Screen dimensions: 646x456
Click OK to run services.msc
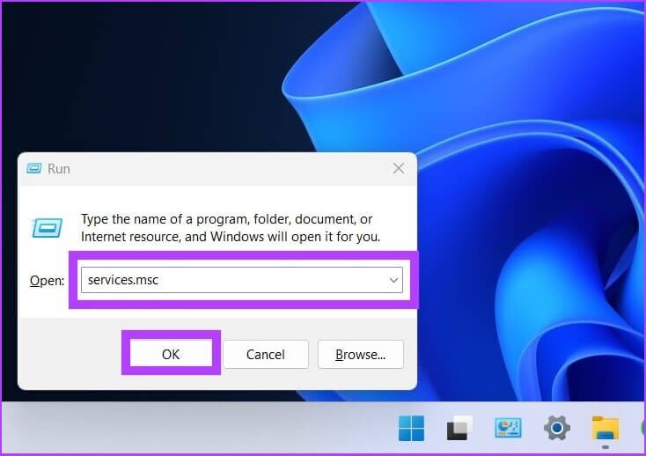[x=171, y=354]
